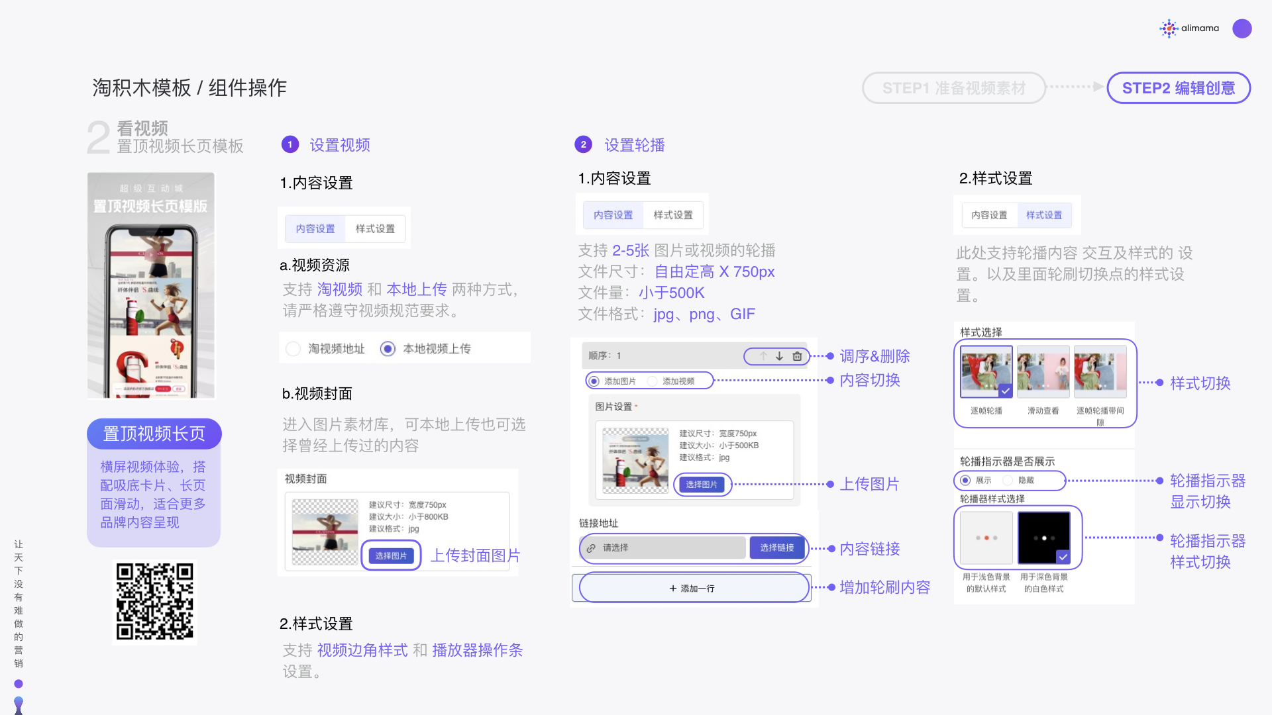The image size is (1272, 715).
Task: Select the 隐藏 indicator radio option
Action: click(1008, 481)
